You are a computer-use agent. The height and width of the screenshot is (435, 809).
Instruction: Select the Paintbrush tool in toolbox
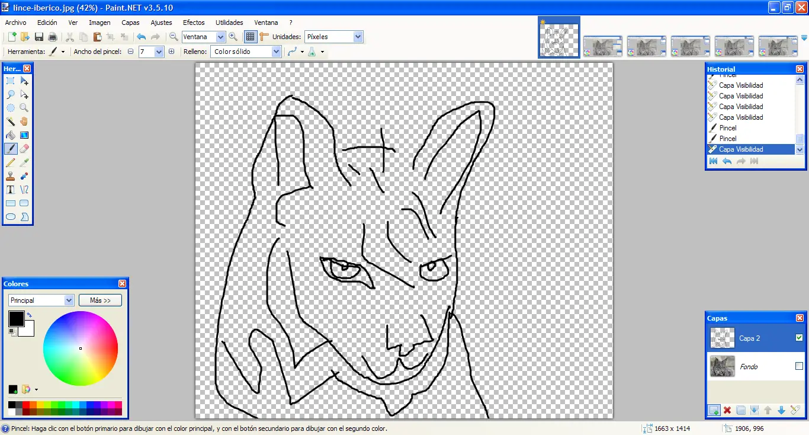(11, 149)
